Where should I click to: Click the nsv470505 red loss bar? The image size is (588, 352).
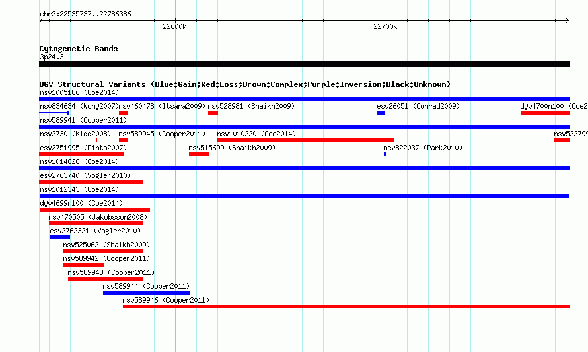click(96, 223)
